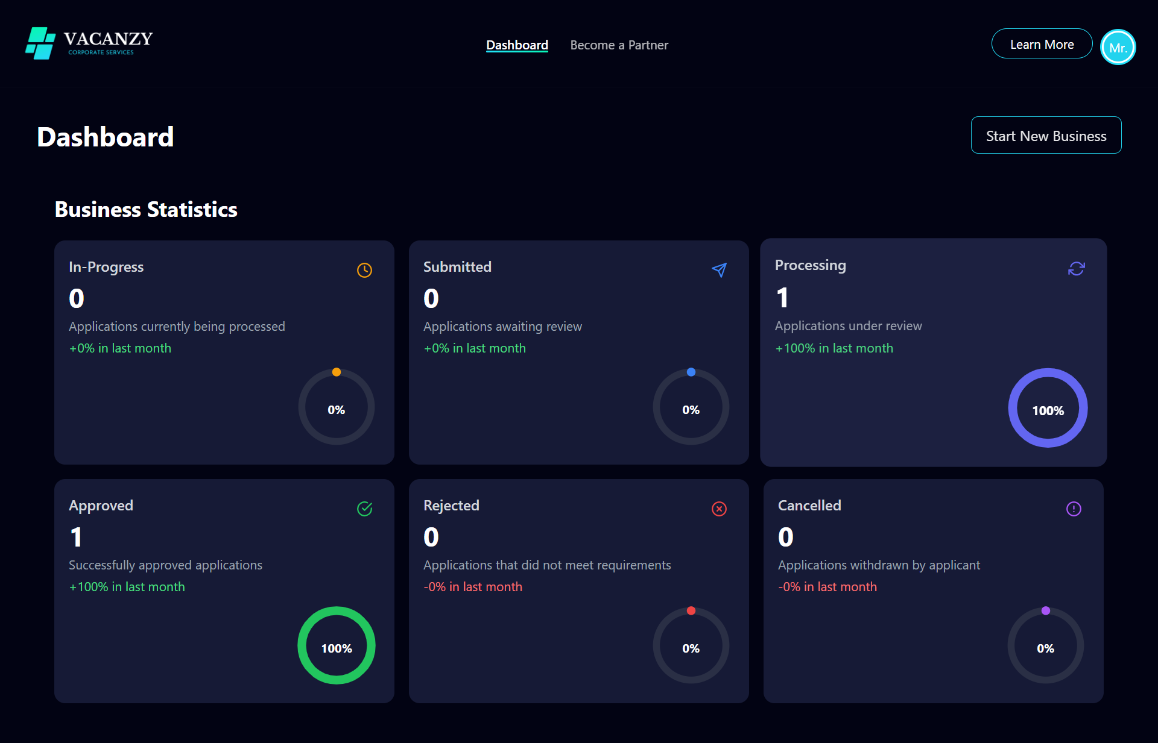Image resolution: width=1158 pixels, height=743 pixels.
Task: Click the Business Statistics heading
Action: pos(145,209)
